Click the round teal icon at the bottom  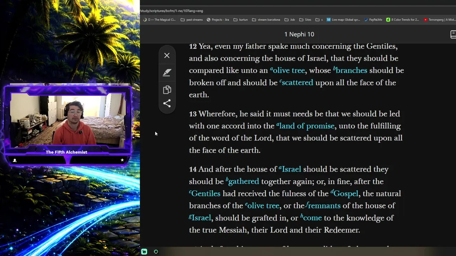pos(156,252)
